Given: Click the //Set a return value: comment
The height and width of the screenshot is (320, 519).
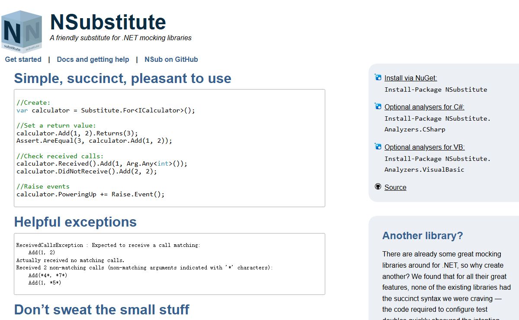Looking at the screenshot, I should (56, 125).
